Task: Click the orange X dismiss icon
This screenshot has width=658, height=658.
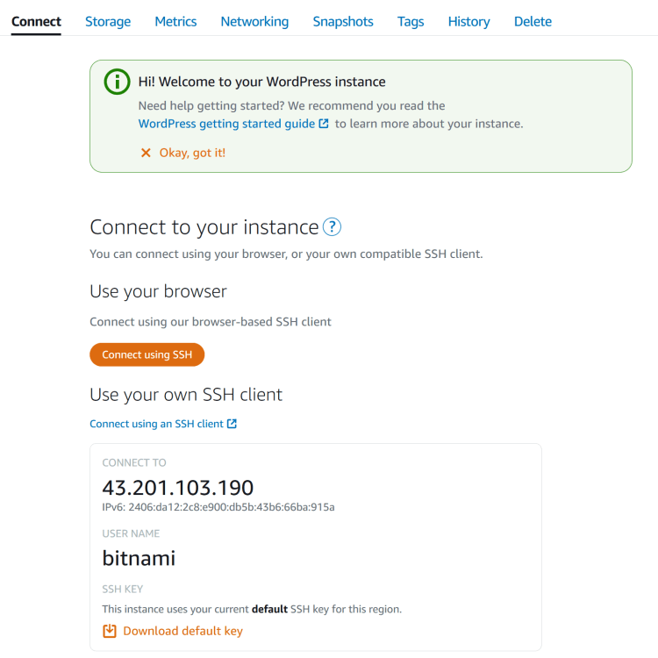Action: 146,153
